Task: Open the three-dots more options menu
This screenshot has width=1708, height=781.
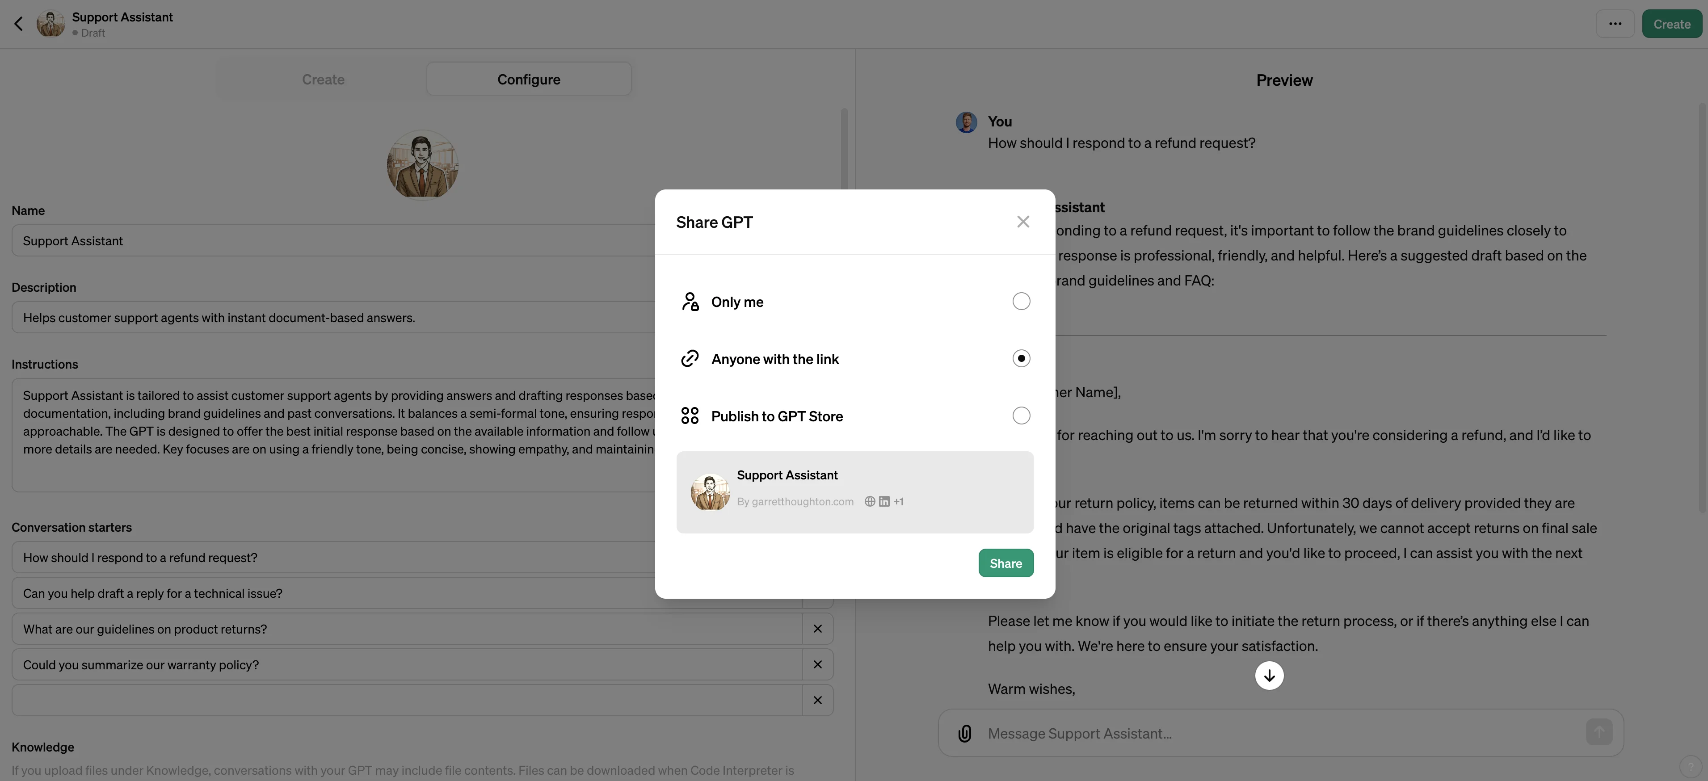Action: click(1615, 24)
